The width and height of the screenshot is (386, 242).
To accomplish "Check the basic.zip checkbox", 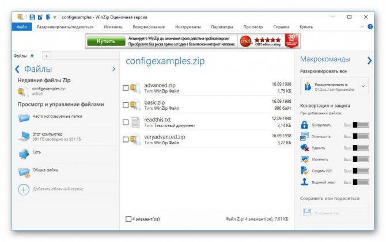I will [x=126, y=105].
